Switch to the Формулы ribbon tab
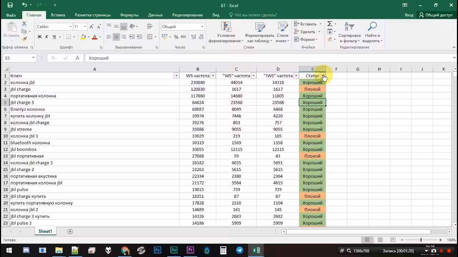The height and width of the screenshot is (257, 458). 129,15
